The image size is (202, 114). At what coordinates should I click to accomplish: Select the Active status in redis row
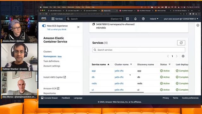(x=165, y=84)
